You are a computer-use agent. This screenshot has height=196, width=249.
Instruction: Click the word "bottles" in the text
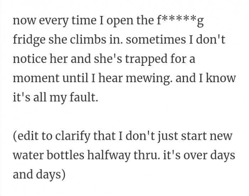point(64,155)
